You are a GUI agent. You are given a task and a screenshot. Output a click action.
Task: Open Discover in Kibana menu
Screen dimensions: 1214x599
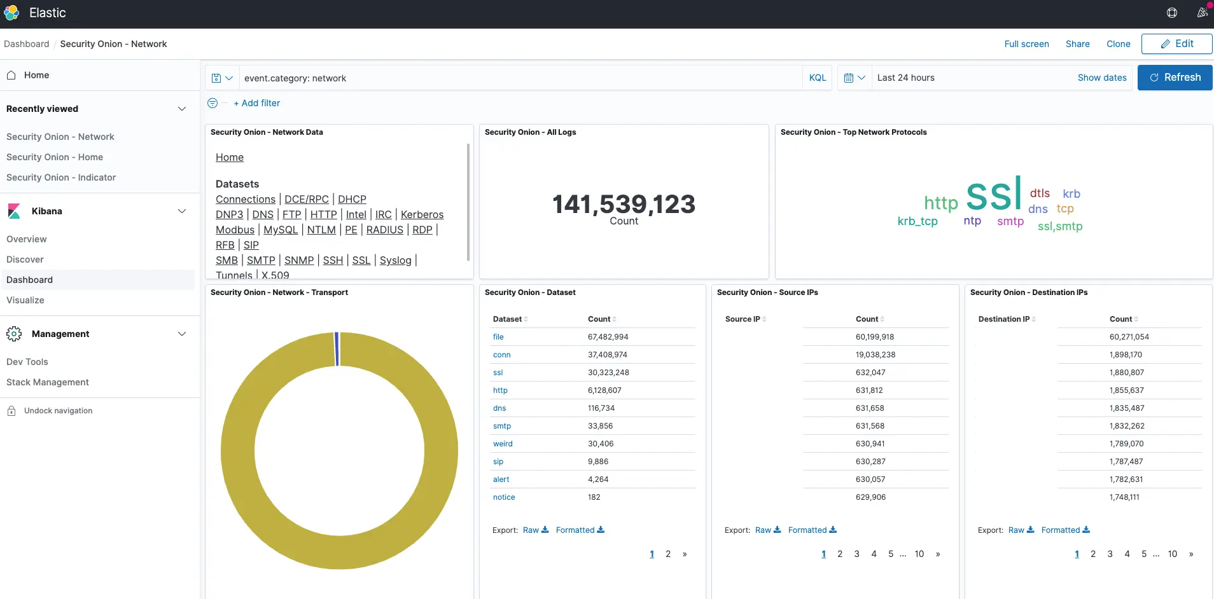25,259
